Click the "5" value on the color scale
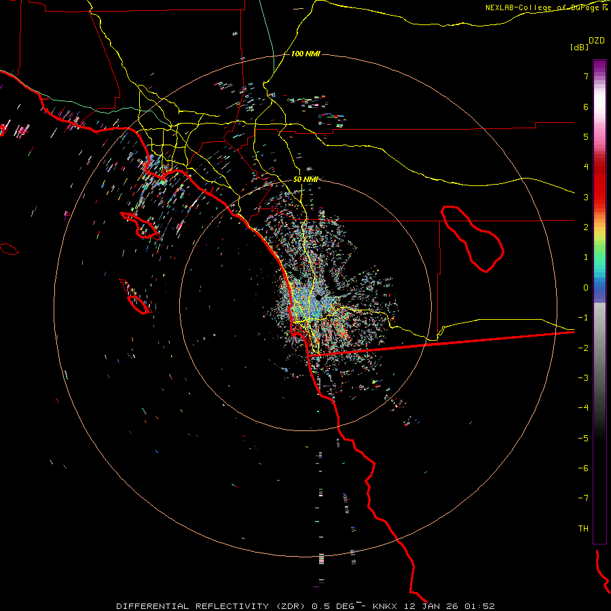 click(586, 136)
